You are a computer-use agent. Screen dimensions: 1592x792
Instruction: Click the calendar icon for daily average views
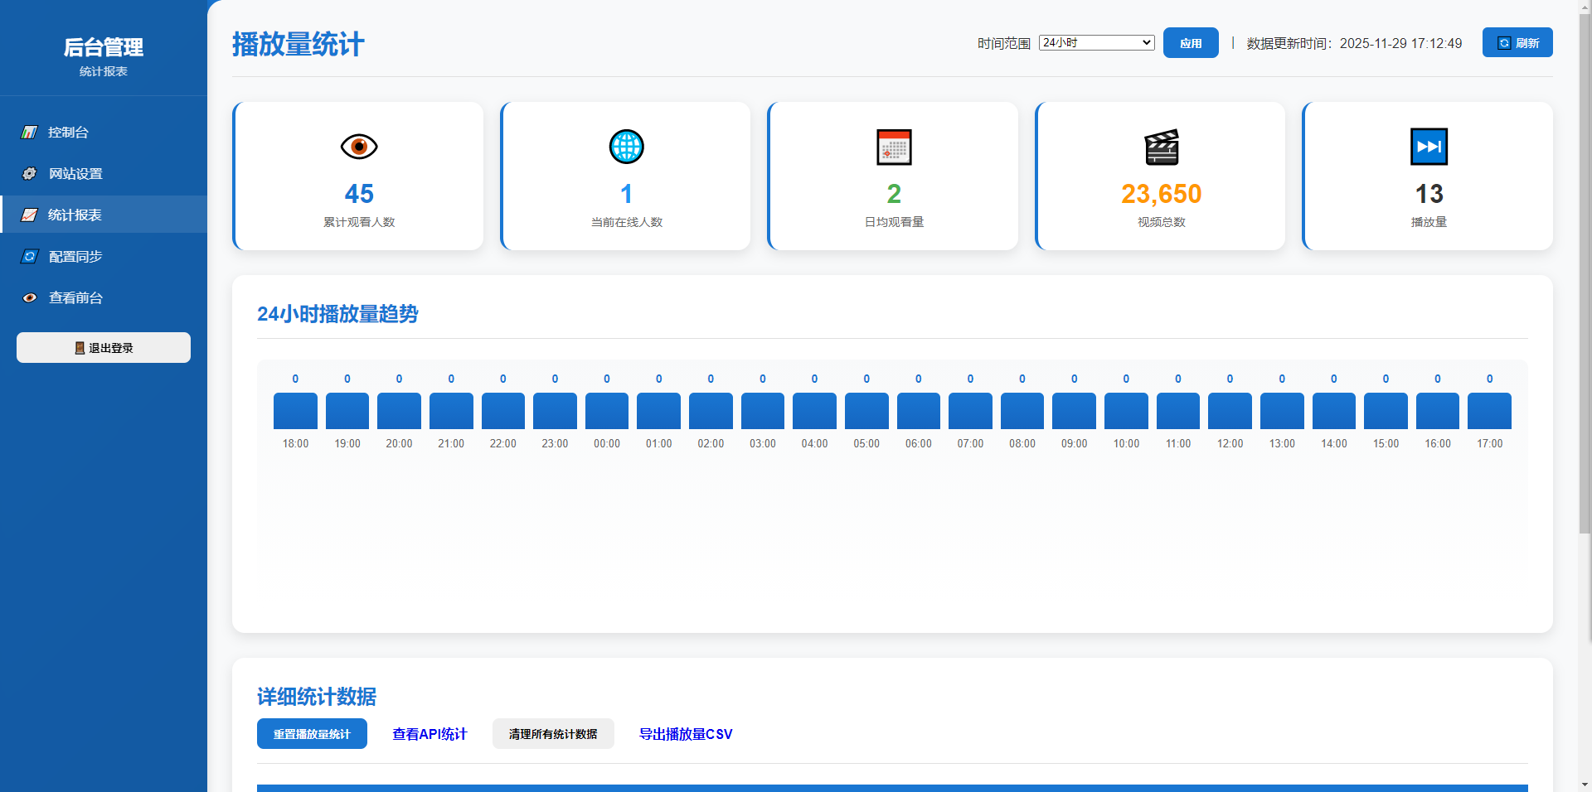tap(894, 147)
